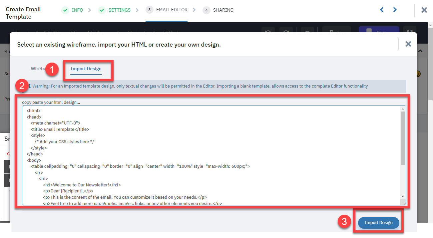Click the green checkmark beside INFO
433x238 pixels.
tap(65, 10)
